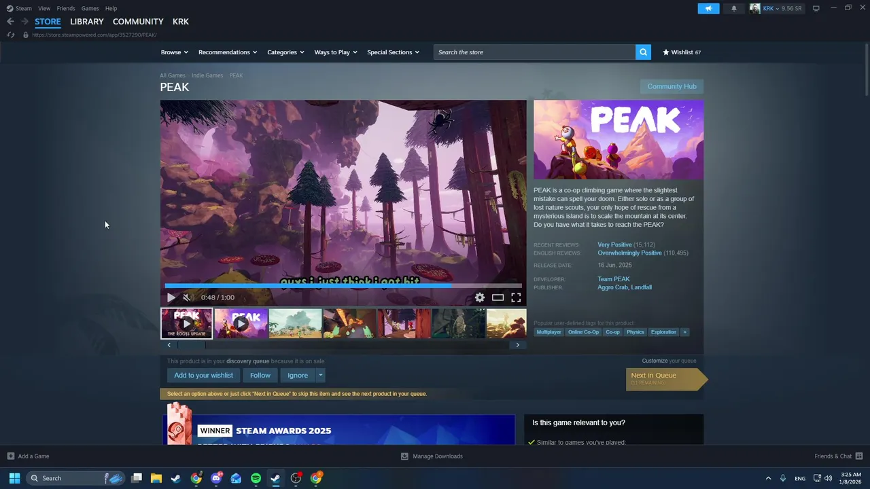Click the blue announcements megaphone icon

tap(708, 8)
